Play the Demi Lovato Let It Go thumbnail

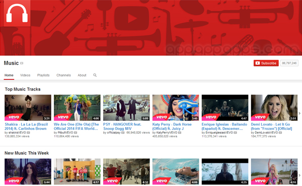274,108
